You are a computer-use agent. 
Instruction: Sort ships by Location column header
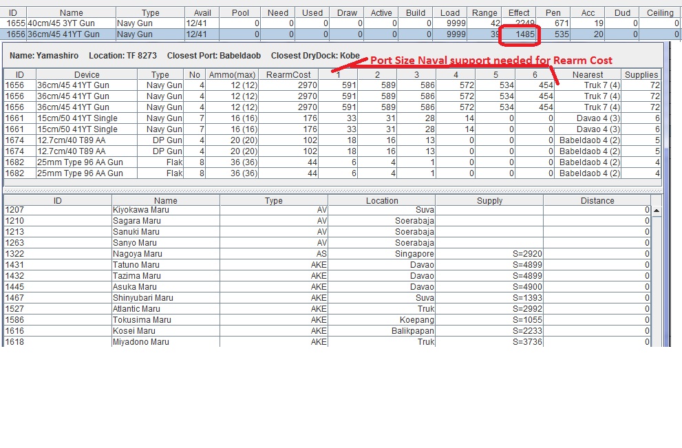click(x=382, y=200)
